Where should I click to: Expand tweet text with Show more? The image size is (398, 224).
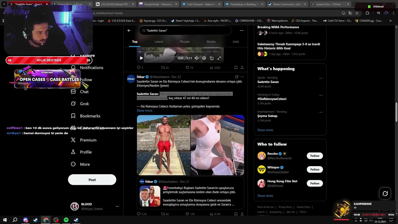point(145,111)
